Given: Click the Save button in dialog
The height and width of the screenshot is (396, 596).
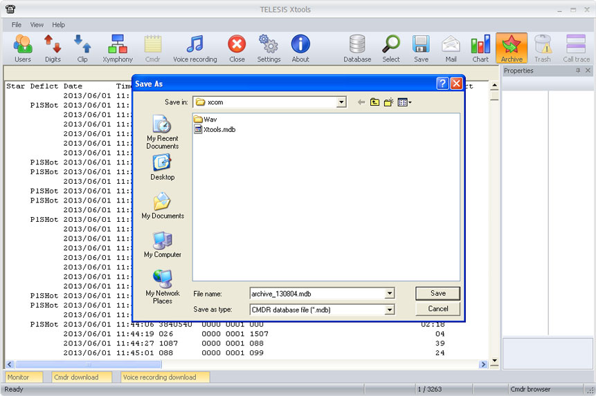Looking at the screenshot, I should 438,293.
